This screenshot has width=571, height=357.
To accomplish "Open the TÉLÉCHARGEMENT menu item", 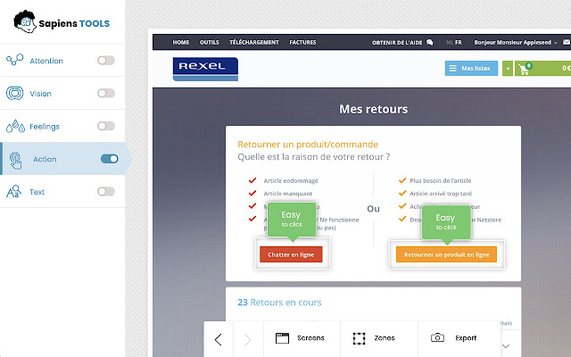I will (x=254, y=42).
